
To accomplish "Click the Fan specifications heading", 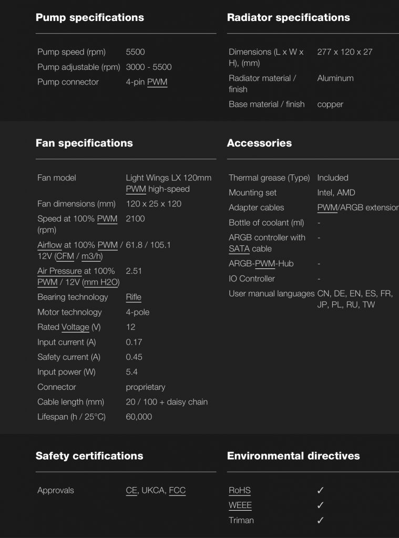I will pyautogui.click(x=84, y=143).
